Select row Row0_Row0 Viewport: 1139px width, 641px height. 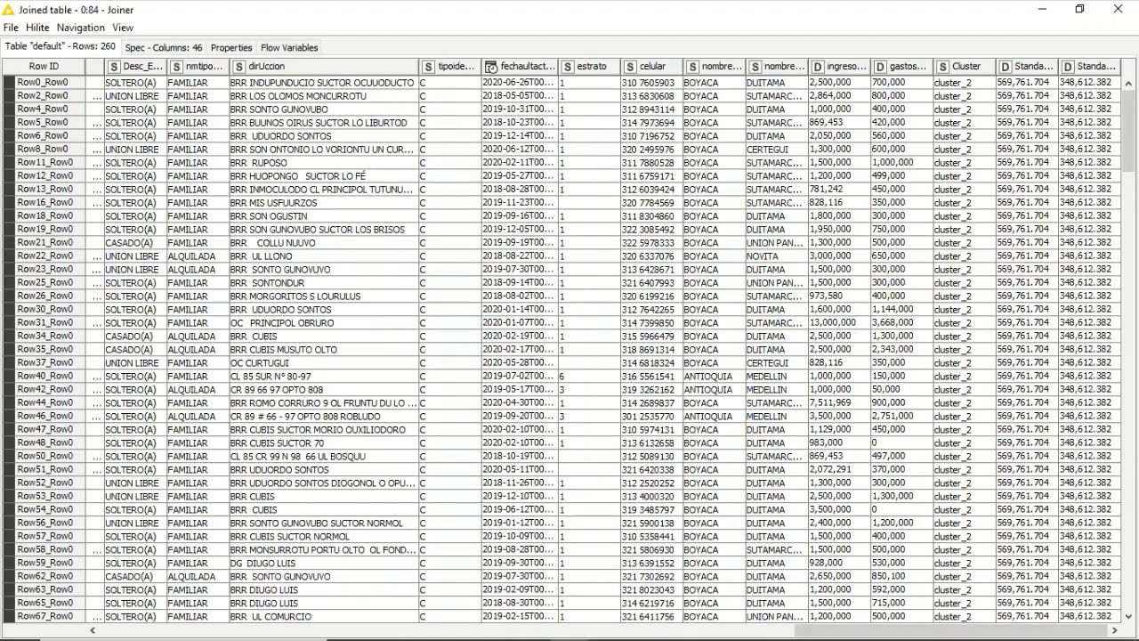(x=43, y=82)
